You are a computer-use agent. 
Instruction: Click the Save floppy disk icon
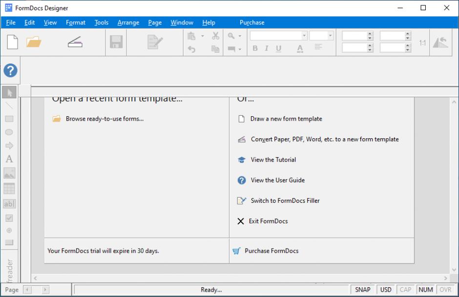click(116, 42)
